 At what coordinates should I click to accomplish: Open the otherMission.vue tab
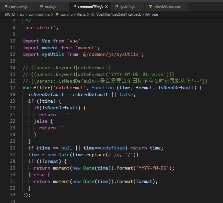pyautogui.click(x=166, y=7)
